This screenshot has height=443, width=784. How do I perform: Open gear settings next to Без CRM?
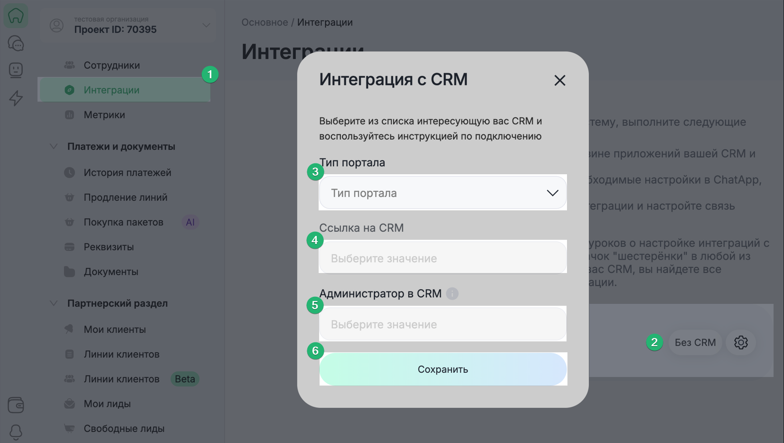tap(741, 342)
